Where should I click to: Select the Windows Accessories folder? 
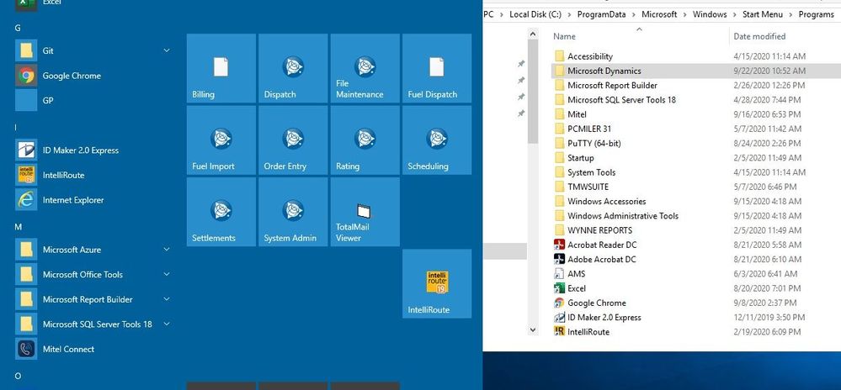click(x=599, y=202)
